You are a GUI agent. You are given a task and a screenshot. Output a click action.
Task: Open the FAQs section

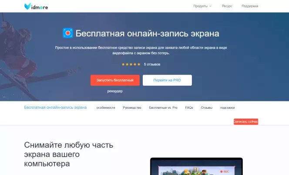click(189, 108)
